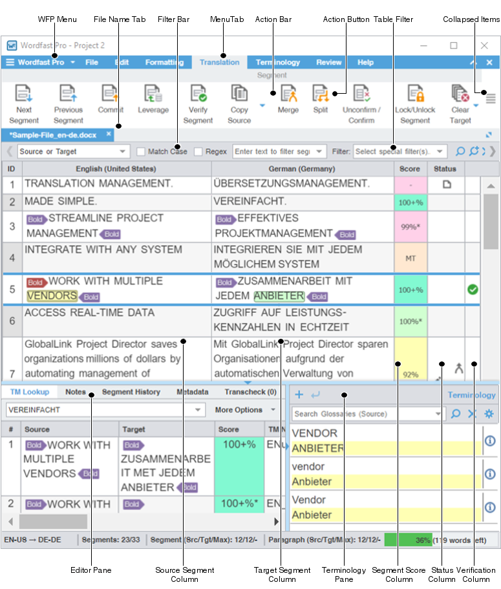
Task: Click the Verify Segment icon
Action: click(198, 93)
